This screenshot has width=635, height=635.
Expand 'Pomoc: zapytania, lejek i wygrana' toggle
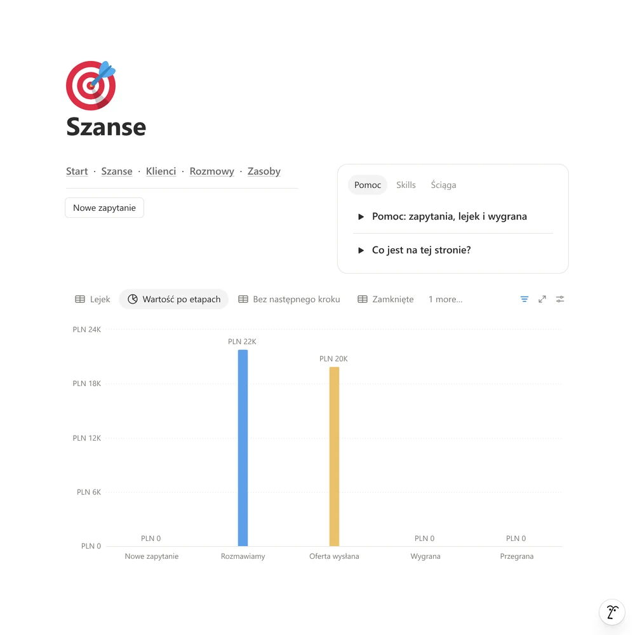point(361,217)
